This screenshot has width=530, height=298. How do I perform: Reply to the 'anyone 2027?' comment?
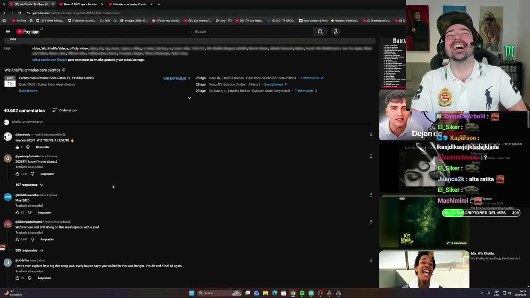point(43,147)
